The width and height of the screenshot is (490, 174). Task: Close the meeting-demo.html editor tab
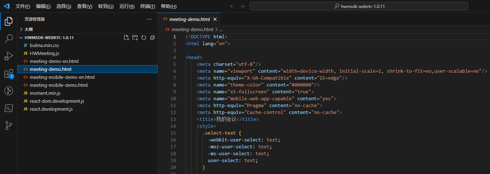pos(215,19)
